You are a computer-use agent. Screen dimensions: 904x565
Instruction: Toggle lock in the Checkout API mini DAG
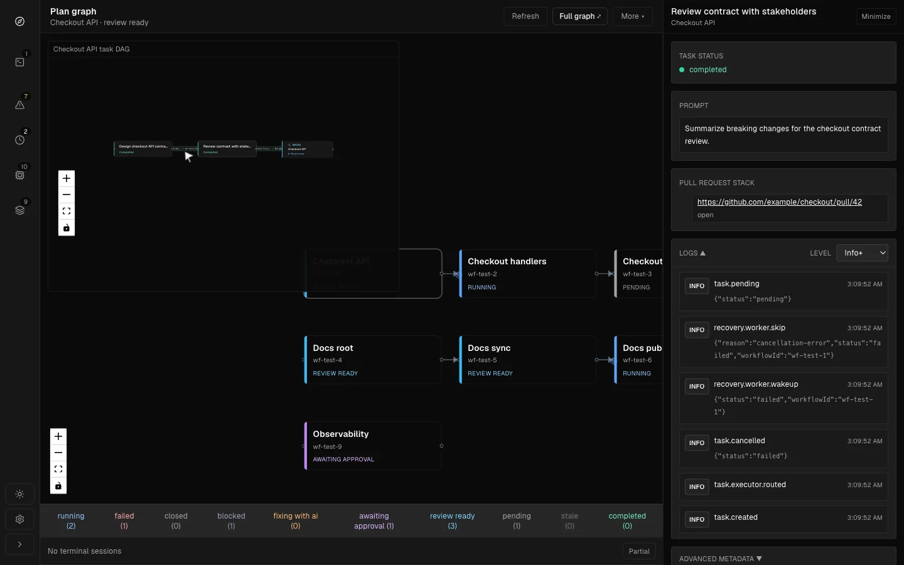[x=67, y=227]
